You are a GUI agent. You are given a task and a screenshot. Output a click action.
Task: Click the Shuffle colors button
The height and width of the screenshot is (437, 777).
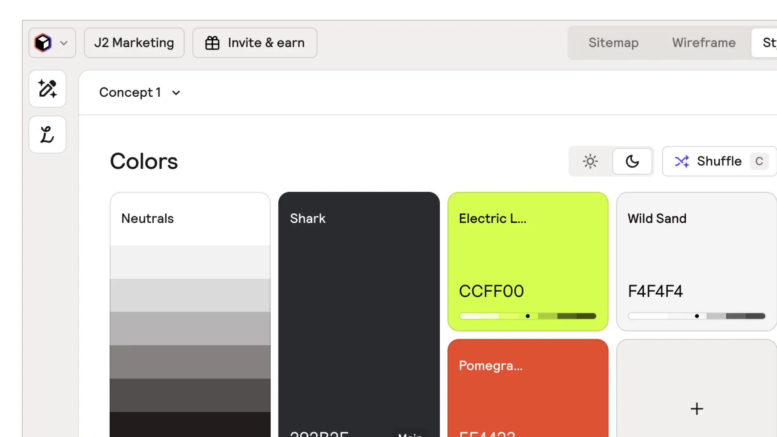point(719,161)
